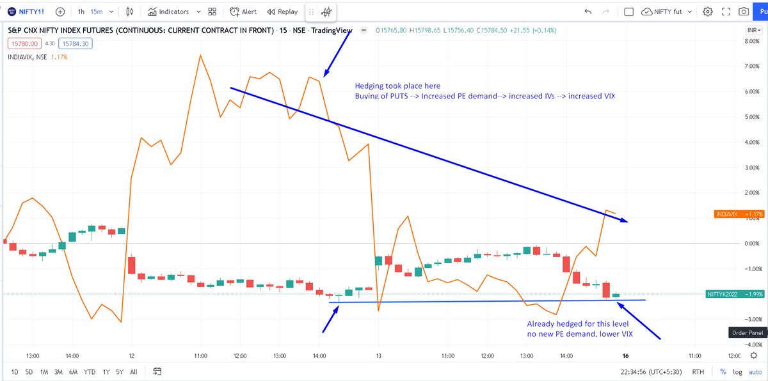Expand the Indicators favorites arrow
Image resolution: width=768 pixels, height=381 pixels.
[198, 12]
